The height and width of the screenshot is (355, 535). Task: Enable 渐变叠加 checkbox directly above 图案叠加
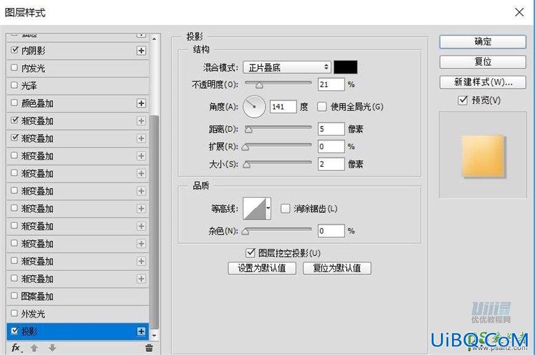click(x=14, y=278)
